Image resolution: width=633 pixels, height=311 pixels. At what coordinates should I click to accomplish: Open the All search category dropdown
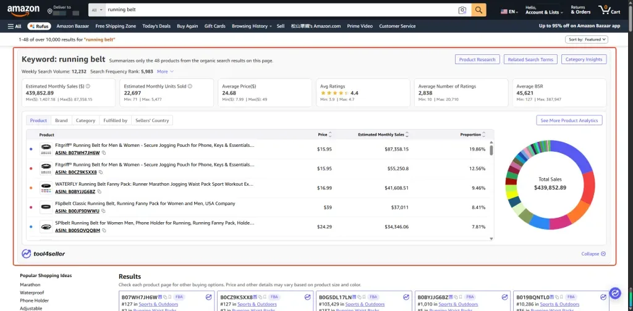pyautogui.click(x=97, y=10)
